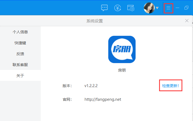The height and width of the screenshot is (121, 193).
Task: Click the yuan currency refresh icon
Action: coord(118,8)
